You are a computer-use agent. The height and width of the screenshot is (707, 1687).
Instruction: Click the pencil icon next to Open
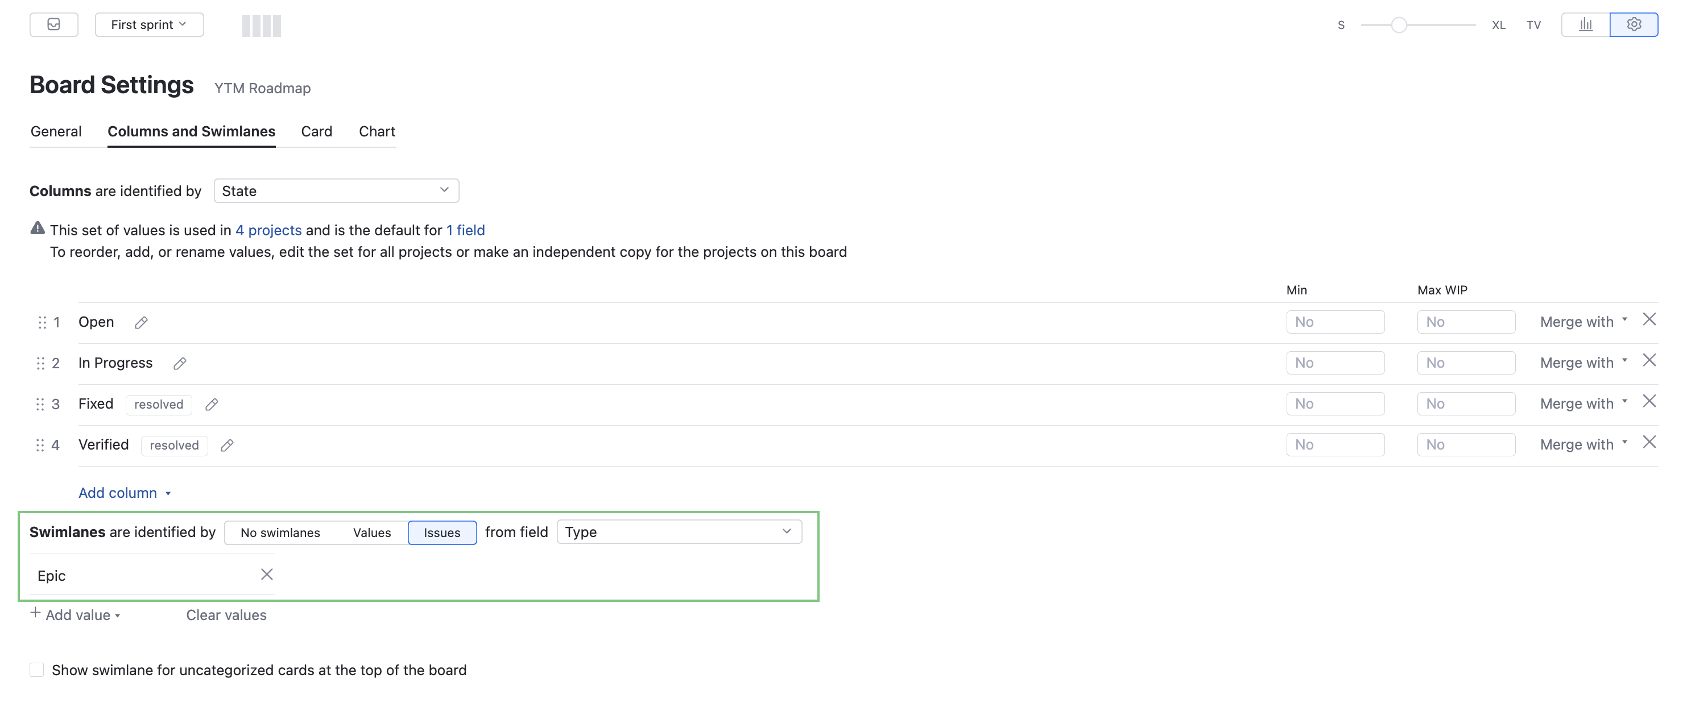point(141,322)
